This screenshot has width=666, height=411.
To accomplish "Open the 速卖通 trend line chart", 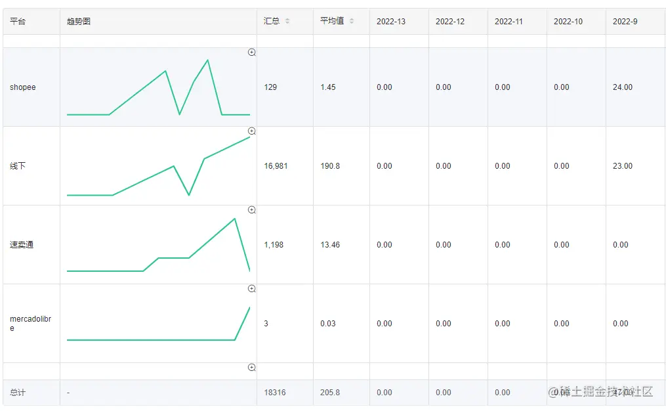I will [x=158, y=245].
